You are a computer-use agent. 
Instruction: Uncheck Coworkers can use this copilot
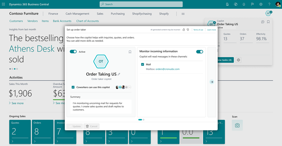(x=73, y=87)
